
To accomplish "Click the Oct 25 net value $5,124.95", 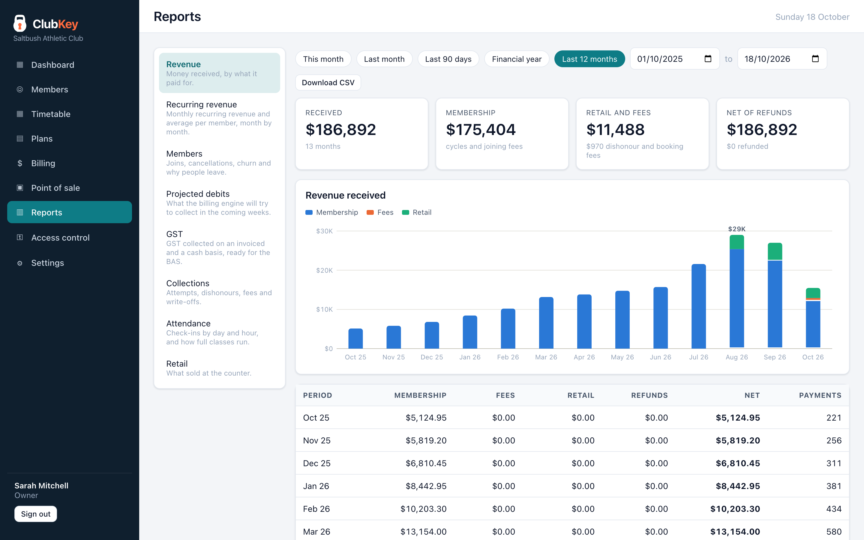I will 738,418.
